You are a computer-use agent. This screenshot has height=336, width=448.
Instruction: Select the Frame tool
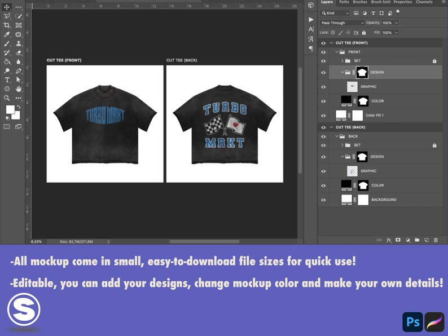pos(19,25)
